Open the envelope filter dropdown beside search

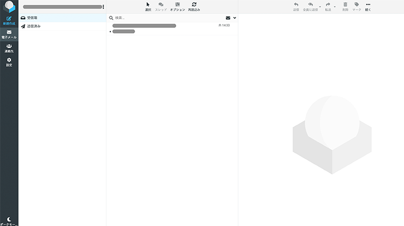(x=234, y=18)
